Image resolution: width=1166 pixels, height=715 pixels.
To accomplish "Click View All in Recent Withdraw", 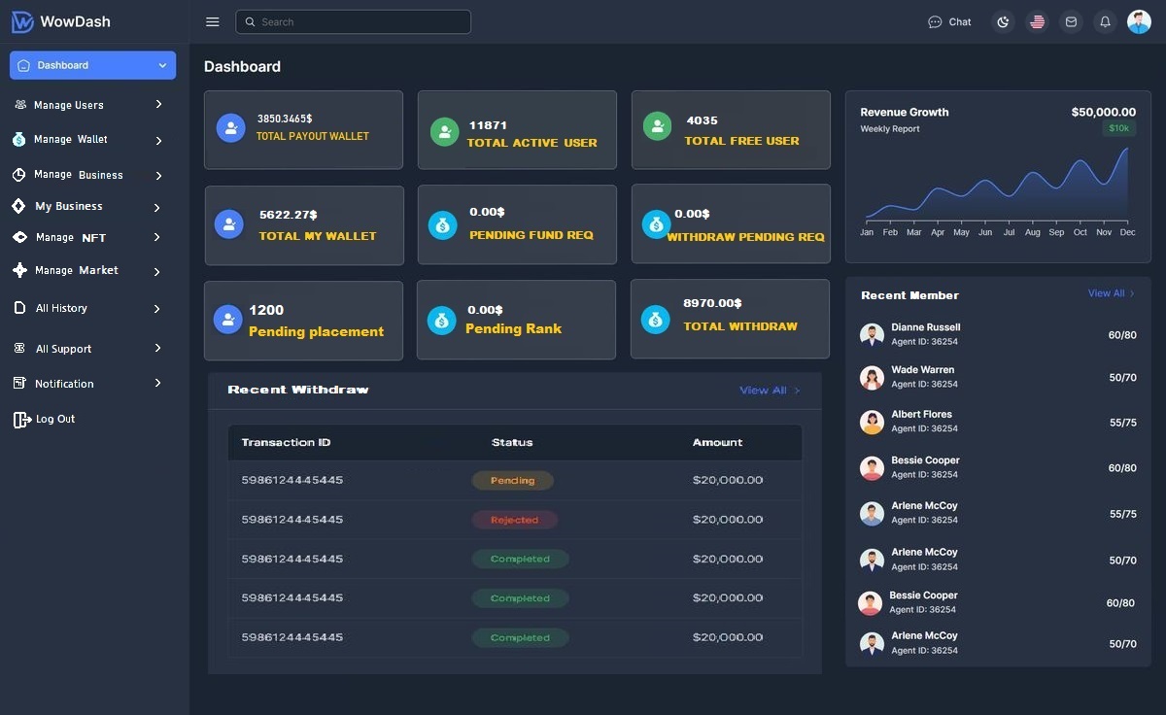I will [x=769, y=391].
